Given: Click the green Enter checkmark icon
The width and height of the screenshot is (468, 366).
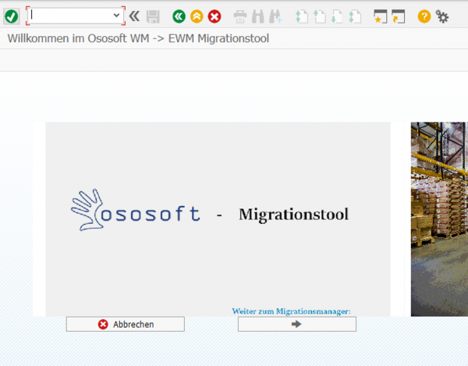Looking at the screenshot, I should [12, 16].
